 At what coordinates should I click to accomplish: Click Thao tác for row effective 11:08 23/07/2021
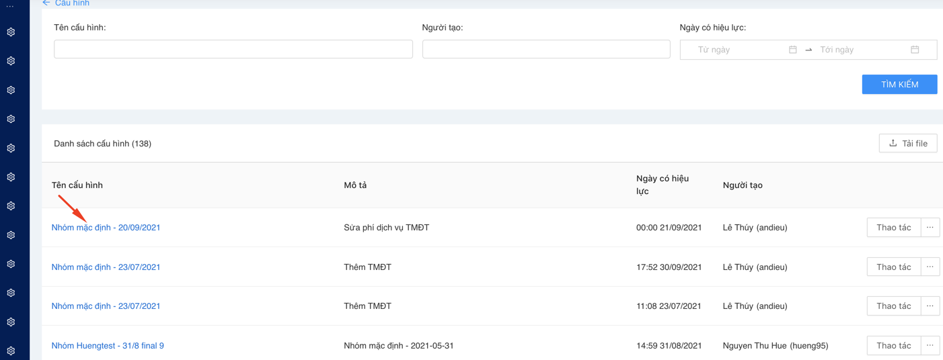[893, 306]
